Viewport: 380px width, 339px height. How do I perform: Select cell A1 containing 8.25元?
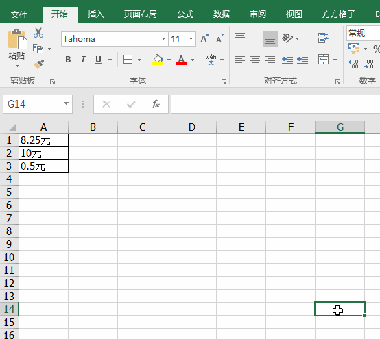(x=44, y=140)
